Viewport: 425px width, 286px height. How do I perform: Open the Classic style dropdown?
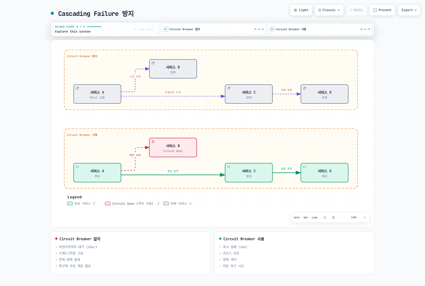coord(329,10)
